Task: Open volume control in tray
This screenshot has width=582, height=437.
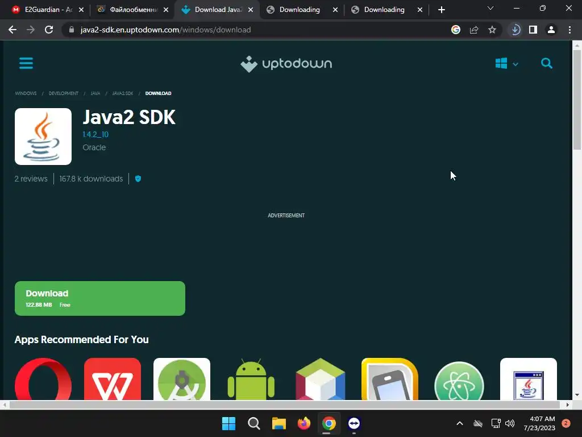Action: click(x=510, y=423)
